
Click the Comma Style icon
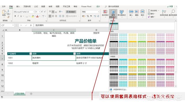91,16
